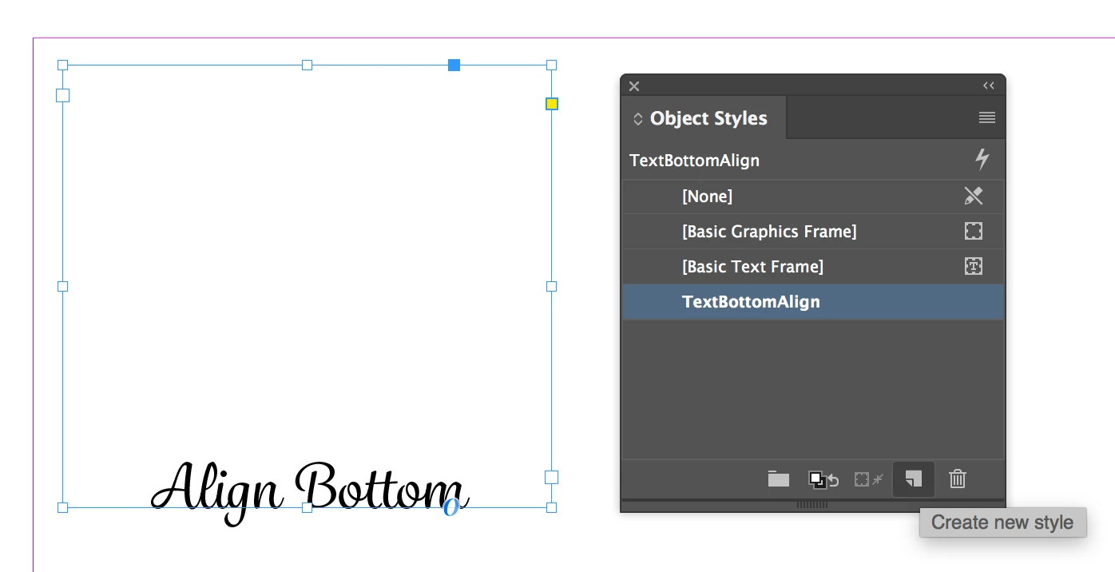Click the crossed pencil icon beside [None]
Viewport: 1115px width, 572px height.
[x=974, y=196]
